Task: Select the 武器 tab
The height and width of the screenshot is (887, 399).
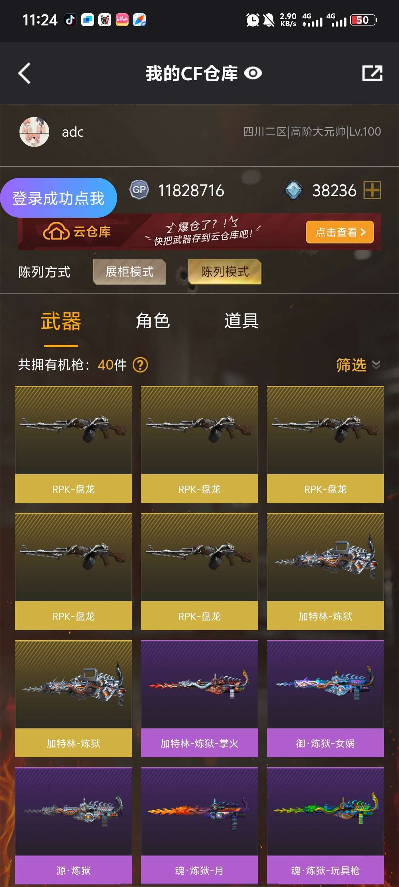Action: click(x=61, y=321)
